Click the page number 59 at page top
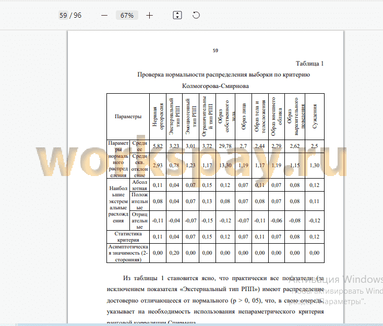 coord(216,51)
